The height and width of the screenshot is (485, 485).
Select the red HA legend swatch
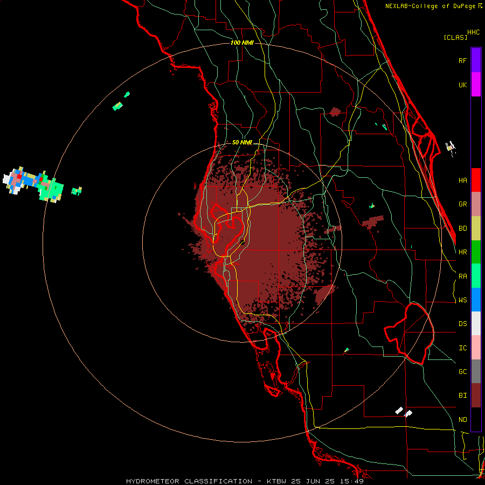tap(476, 180)
